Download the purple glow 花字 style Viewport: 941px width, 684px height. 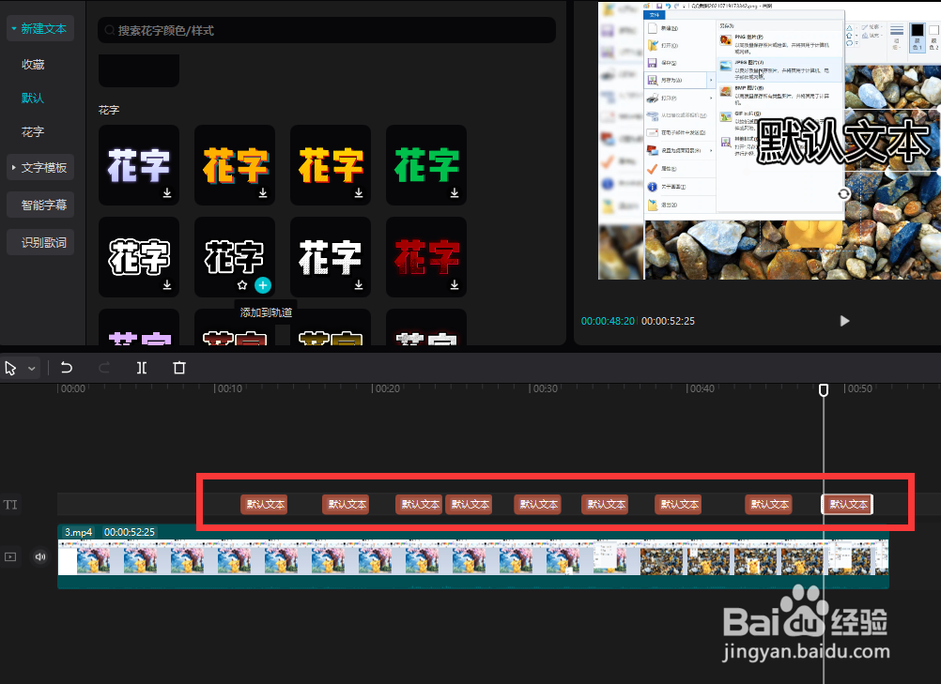tap(167, 193)
